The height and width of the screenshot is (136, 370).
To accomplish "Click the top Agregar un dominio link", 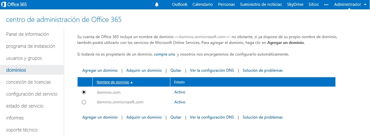I will click(x=100, y=70).
